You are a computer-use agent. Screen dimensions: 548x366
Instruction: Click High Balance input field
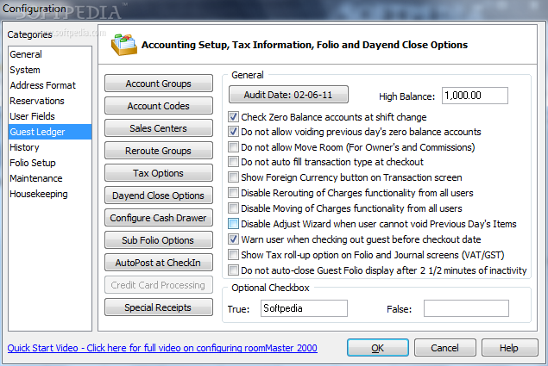coord(475,96)
